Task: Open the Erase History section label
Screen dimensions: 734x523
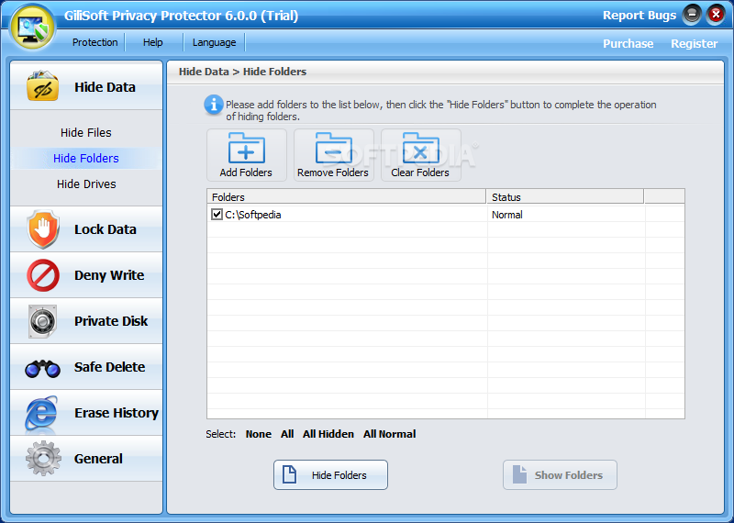Action: point(117,413)
